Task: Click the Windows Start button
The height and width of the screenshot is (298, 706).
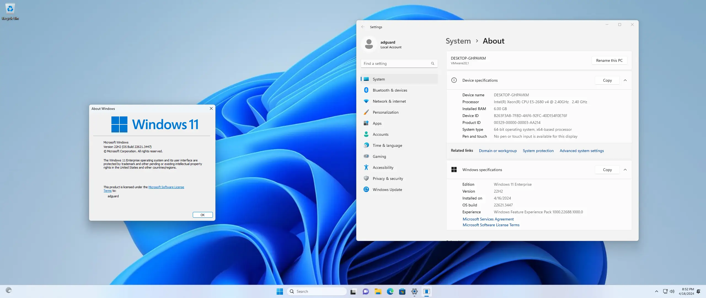Action: point(280,291)
